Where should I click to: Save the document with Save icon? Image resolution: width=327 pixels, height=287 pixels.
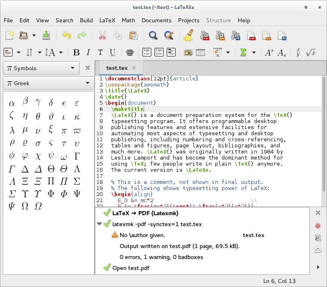click(46, 35)
